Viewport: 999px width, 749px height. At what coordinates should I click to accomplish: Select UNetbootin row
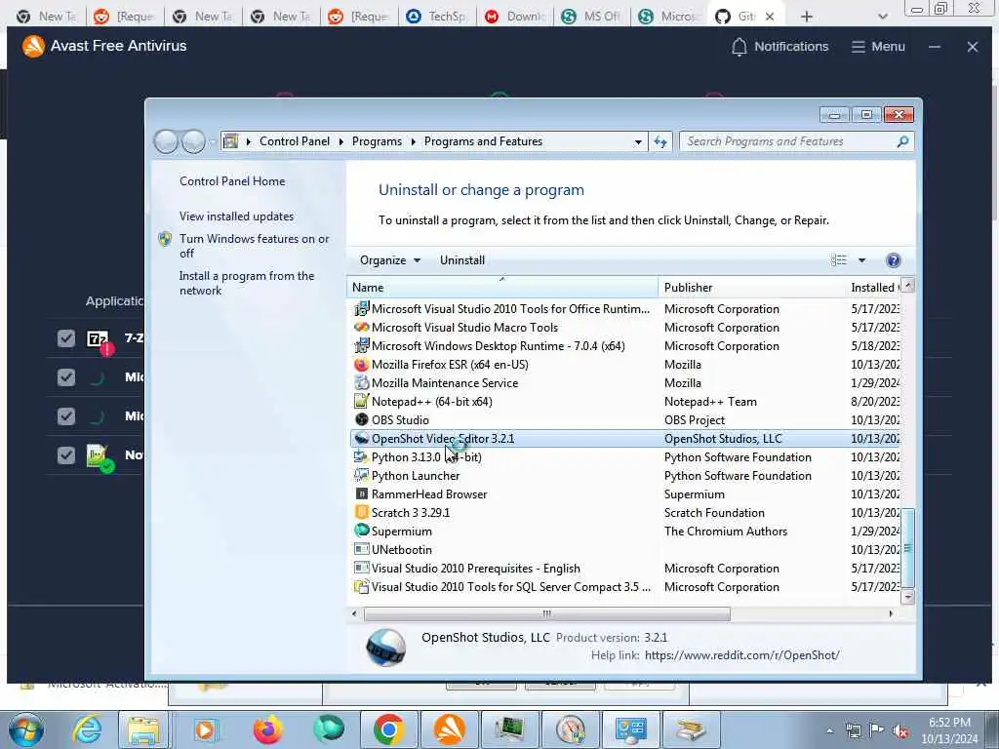[x=624, y=550]
